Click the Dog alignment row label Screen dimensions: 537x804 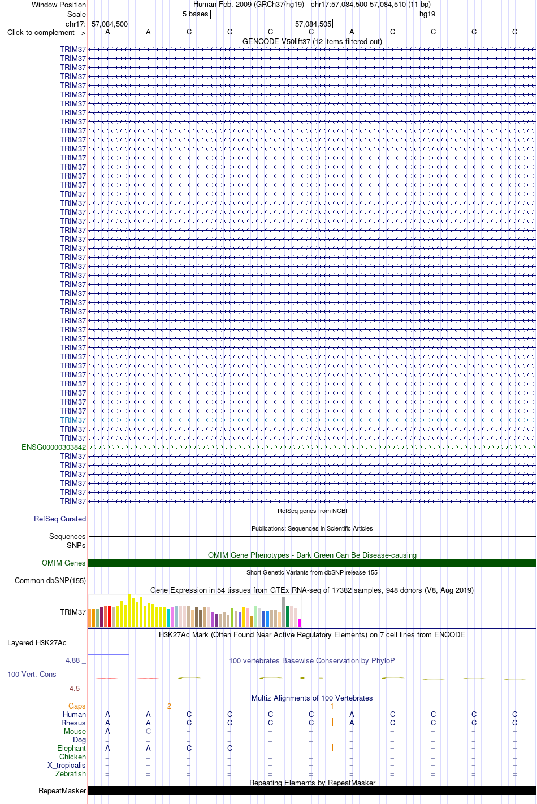click(79, 740)
